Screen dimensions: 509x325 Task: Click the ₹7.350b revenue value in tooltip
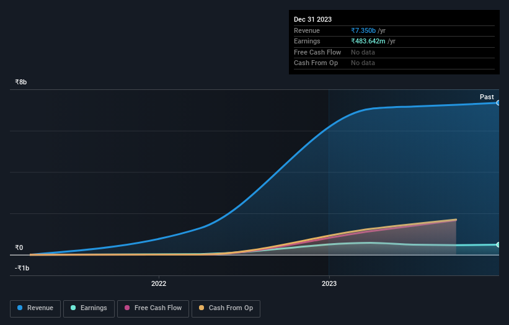coord(363,30)
